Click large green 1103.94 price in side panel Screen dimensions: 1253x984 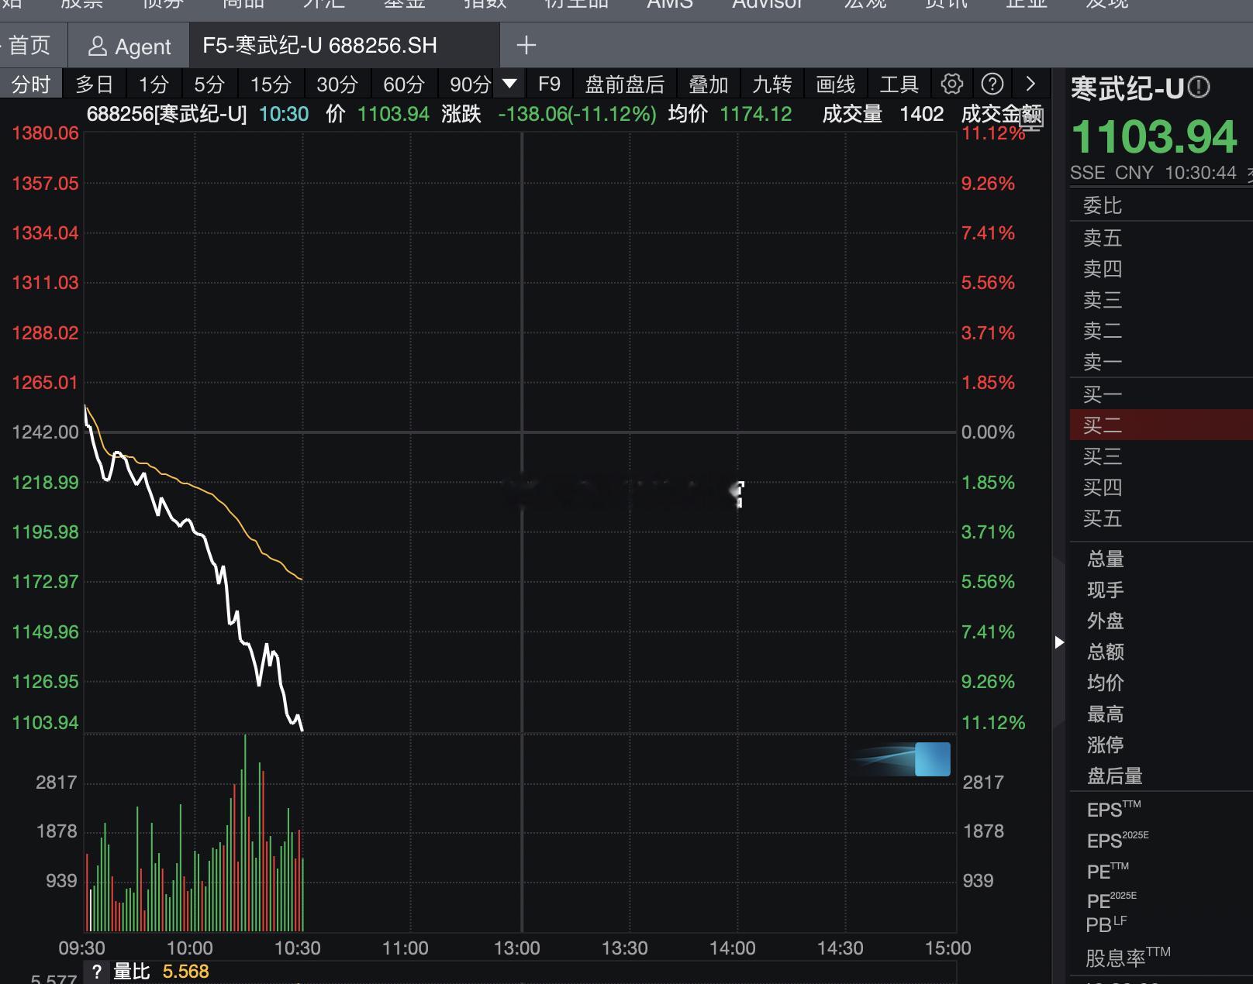[x=1155, y=137]
